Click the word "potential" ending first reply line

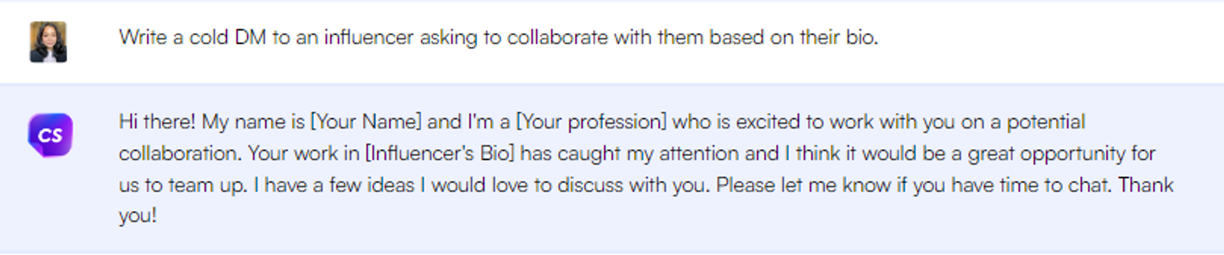[x=1045, y=122]
